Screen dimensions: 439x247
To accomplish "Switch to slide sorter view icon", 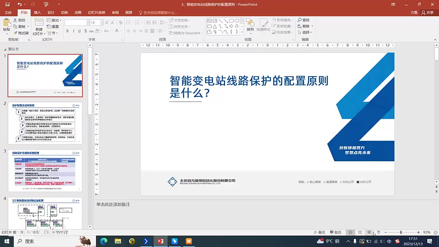I will 360,232.
